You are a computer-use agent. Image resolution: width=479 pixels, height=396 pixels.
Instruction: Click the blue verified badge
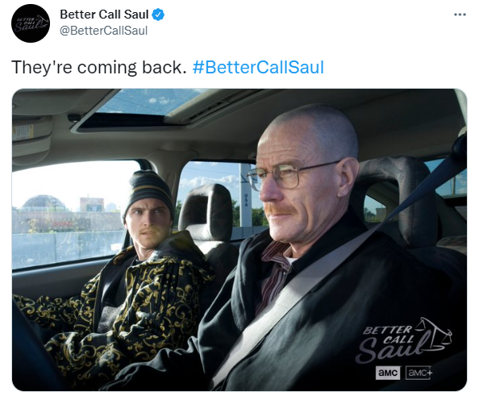[158, 15]
